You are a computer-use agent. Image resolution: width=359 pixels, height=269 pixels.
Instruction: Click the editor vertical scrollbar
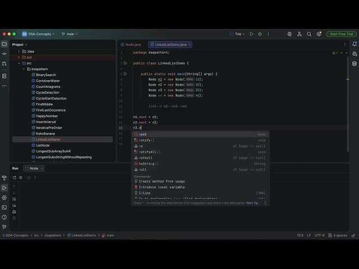point(348,104)
